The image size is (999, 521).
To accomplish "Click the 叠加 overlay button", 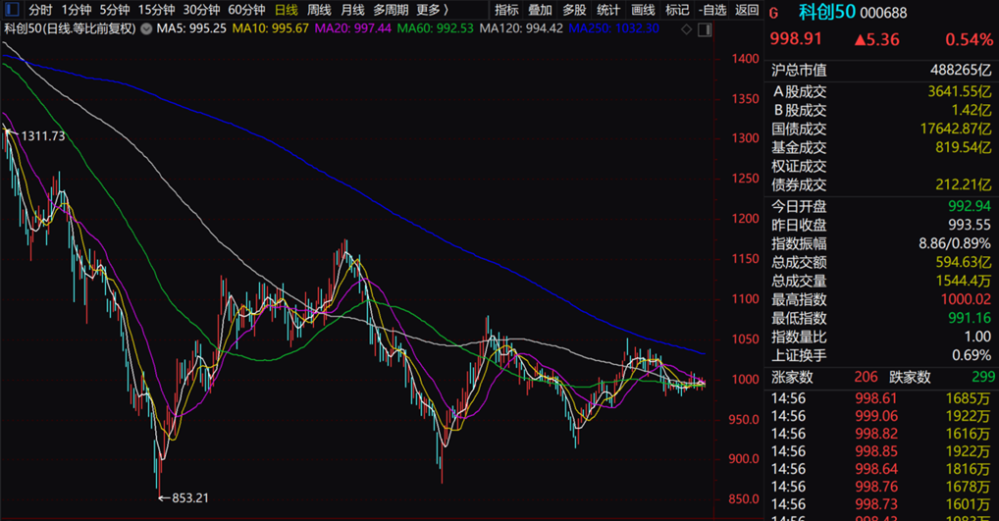I will click(x=540, y=10).
